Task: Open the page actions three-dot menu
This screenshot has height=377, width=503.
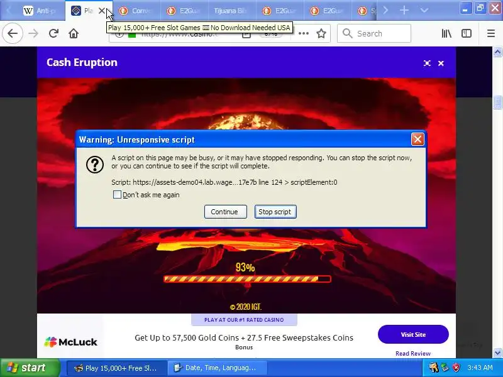Action: coord(304,33)
